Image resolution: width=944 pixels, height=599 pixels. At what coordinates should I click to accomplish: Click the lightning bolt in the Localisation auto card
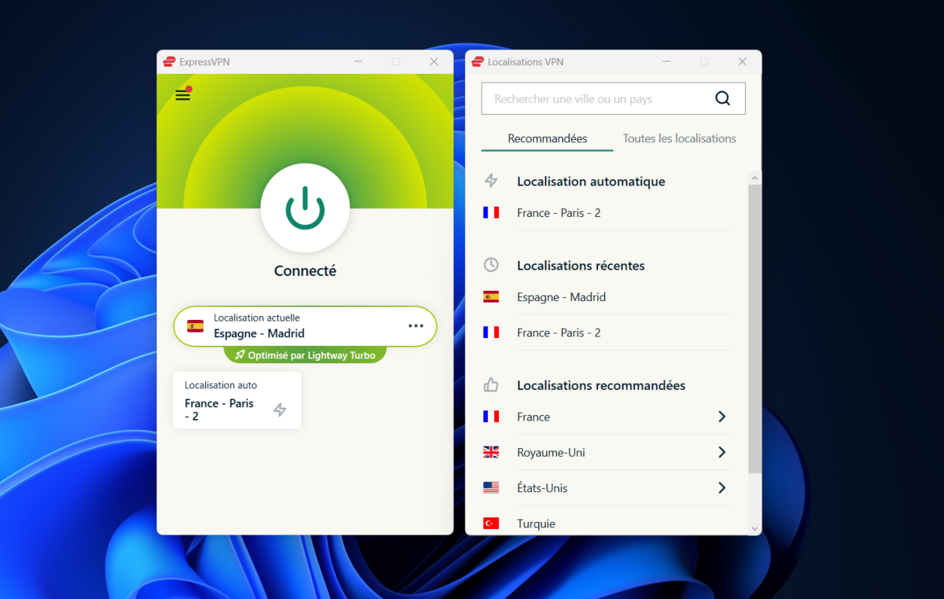(280, 410)
